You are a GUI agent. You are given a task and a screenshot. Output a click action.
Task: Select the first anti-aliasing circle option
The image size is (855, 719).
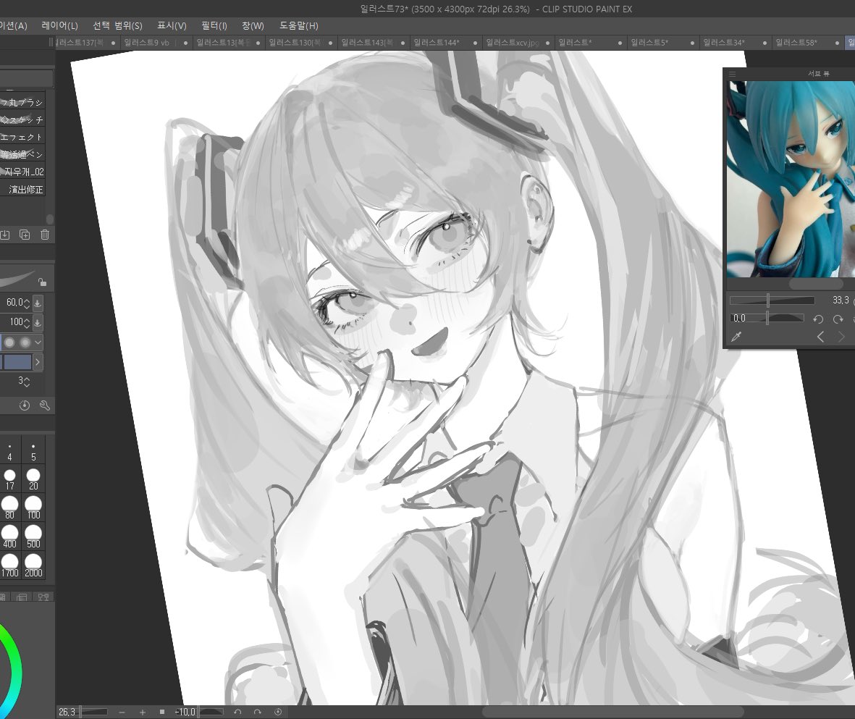coord(9,342)
